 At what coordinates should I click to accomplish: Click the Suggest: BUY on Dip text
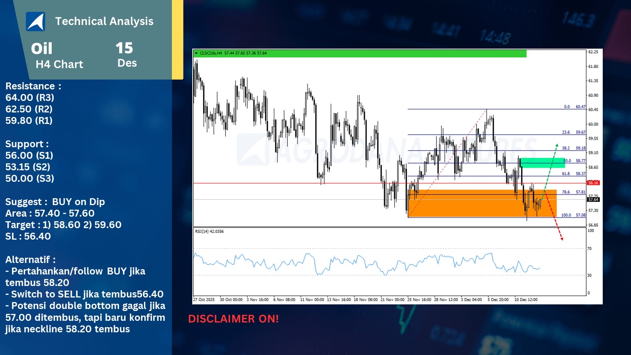coord(55,201)
